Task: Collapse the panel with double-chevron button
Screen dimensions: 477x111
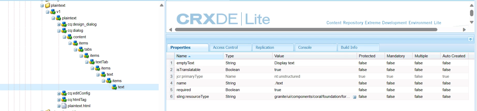Action: pyautogui.click(x=471, y=39)
